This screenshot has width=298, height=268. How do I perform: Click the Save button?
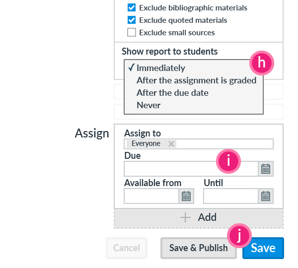pyautogui.click(x=263, y=248)
